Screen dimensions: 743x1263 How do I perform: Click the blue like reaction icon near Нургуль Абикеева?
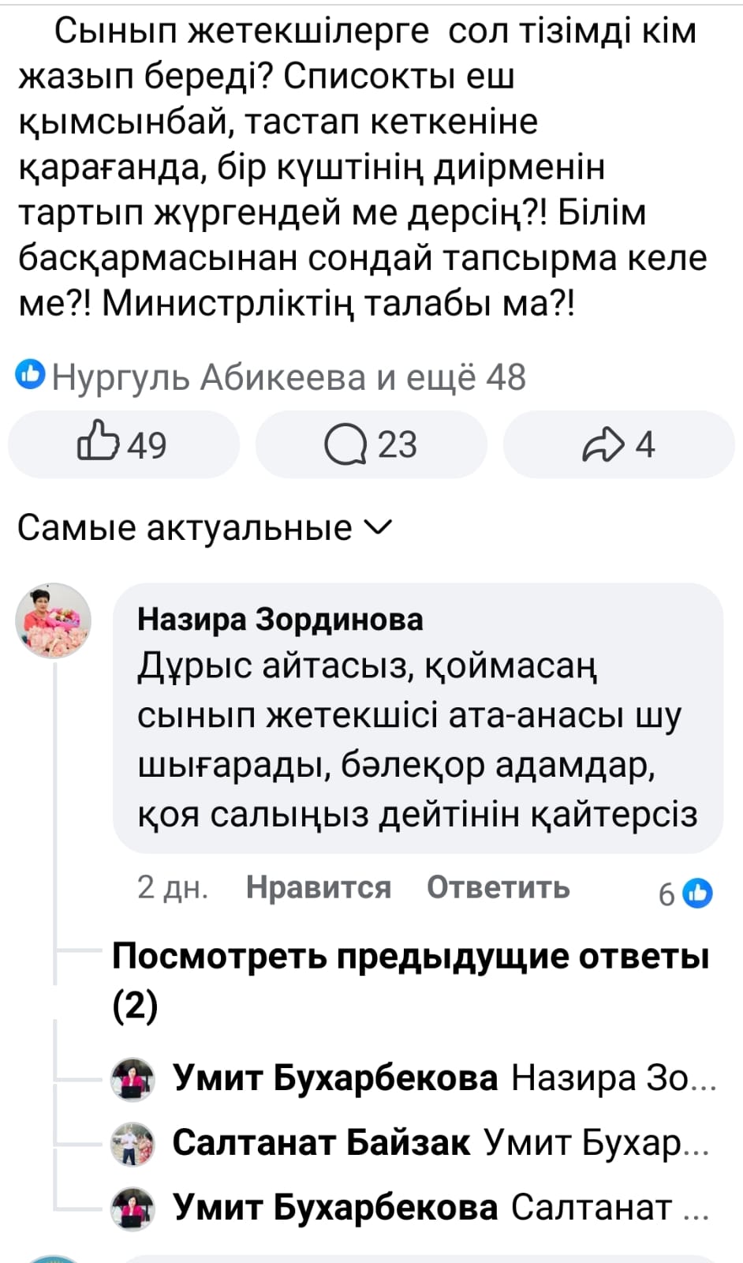tap(31, 375)
